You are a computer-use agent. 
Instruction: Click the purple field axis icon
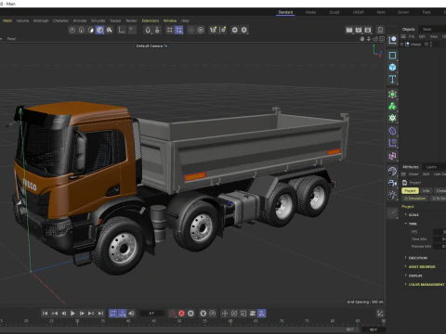pyautogui.click(x=392, y=143)
